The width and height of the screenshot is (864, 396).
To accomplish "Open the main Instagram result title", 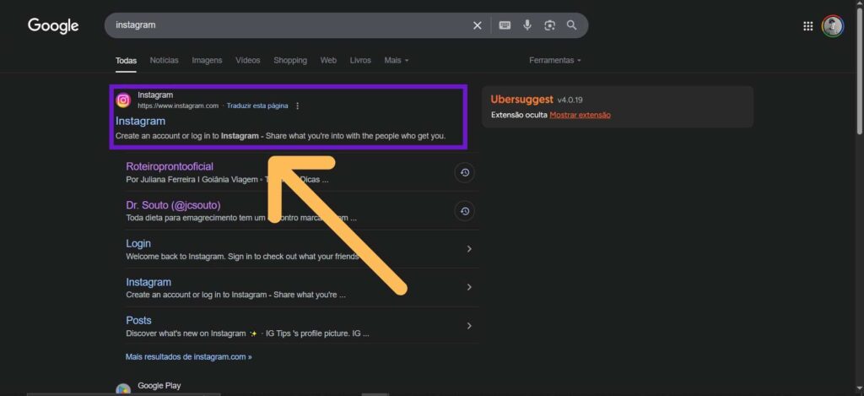I will coord(141,121).
